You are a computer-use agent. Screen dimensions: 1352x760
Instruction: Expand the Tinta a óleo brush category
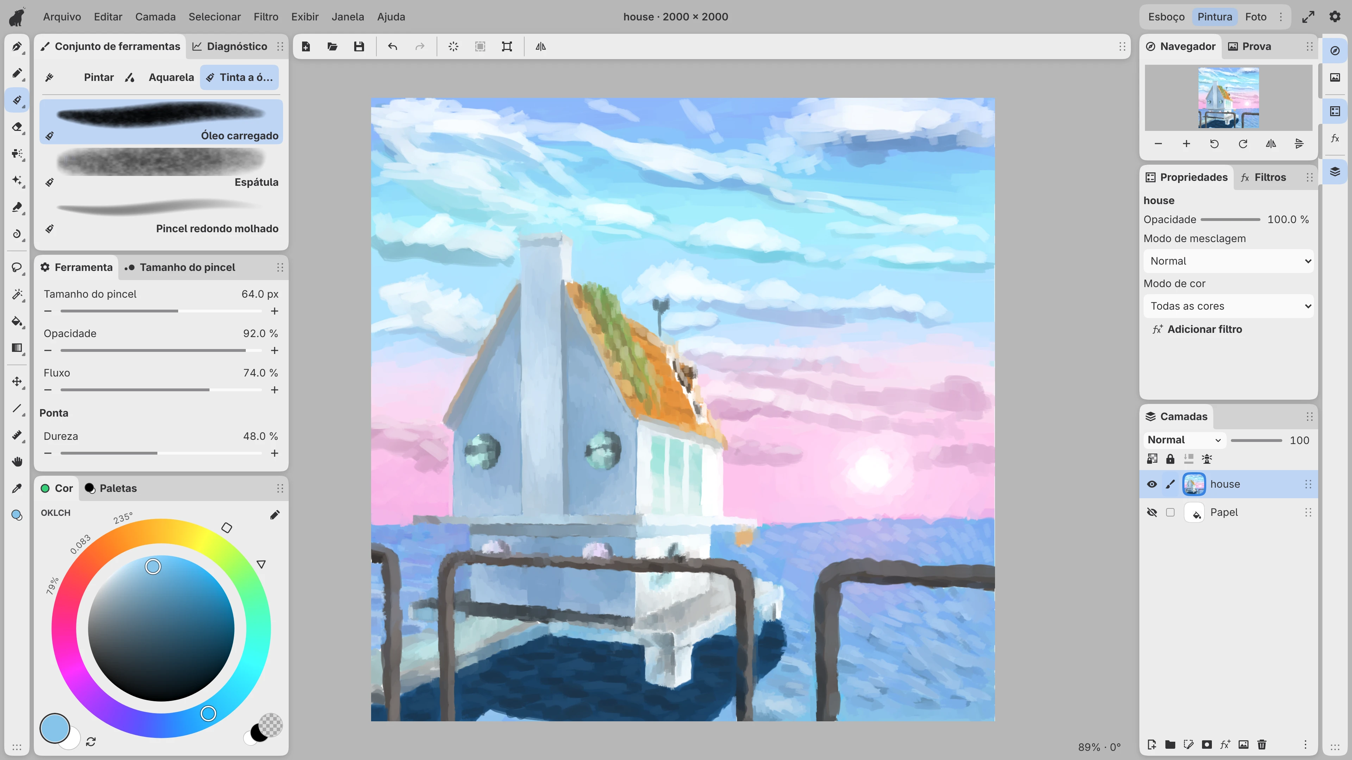point(239,78)
